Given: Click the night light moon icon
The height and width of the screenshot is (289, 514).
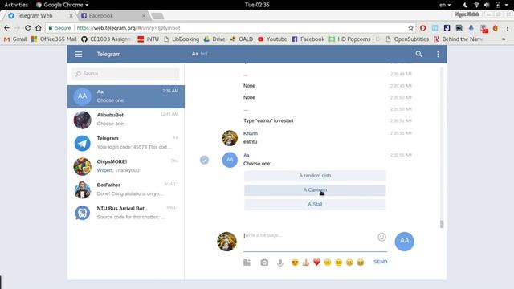Looking at the screenshot, I should [x=465, y=5].
